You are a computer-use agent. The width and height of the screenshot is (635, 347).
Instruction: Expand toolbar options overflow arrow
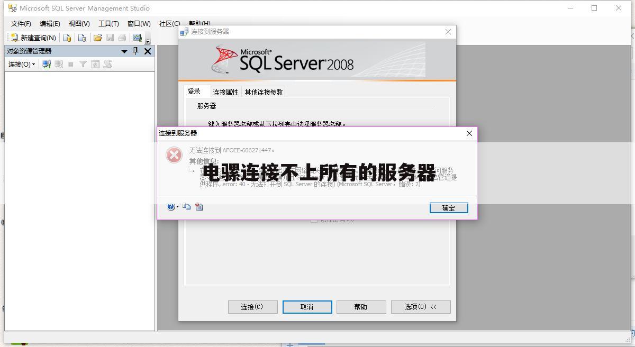[x=148, y=40]
